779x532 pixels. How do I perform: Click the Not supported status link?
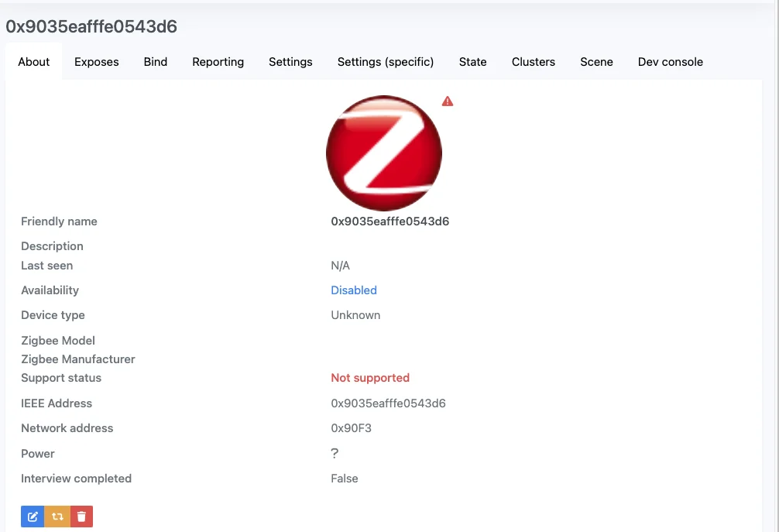coord(370,378)
